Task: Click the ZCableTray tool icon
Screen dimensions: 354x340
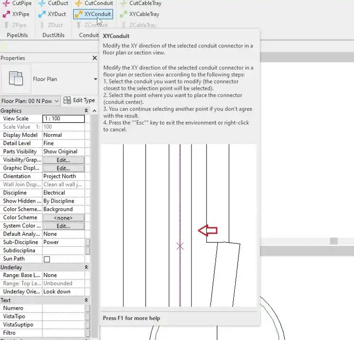Action: click(123, 25)
